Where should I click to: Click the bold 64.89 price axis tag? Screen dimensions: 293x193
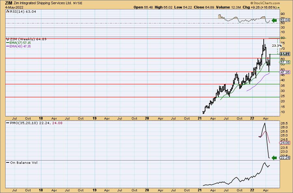click(285, 54)
